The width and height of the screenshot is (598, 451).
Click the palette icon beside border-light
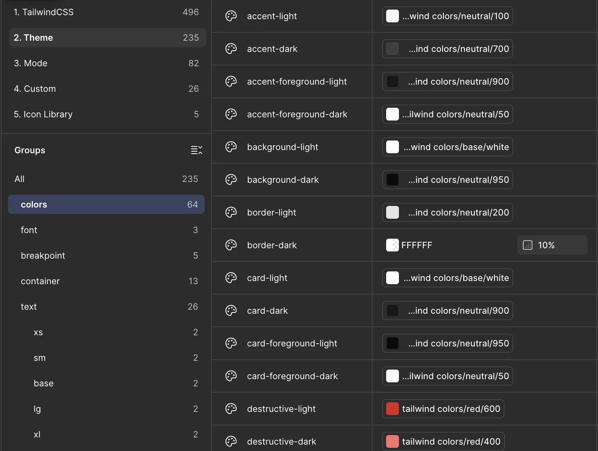tap(231, 212)
